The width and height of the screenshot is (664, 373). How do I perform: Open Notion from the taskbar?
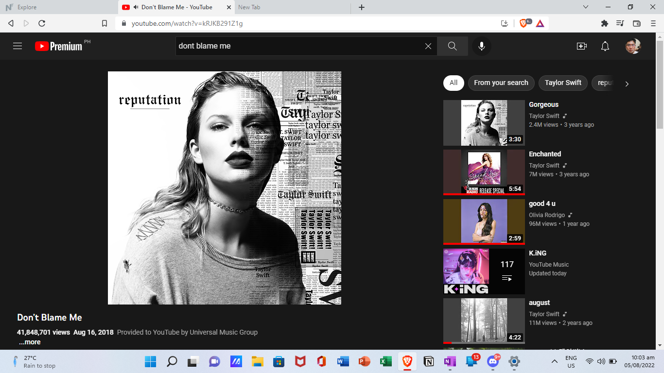[428, 361]
